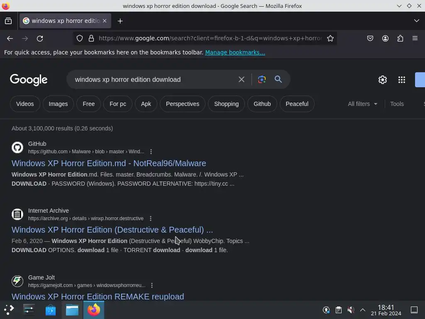Image resolution: width=425 pixels, height=319 pixels.
Task: Open Google apps grid
Action: coord(401,80)
